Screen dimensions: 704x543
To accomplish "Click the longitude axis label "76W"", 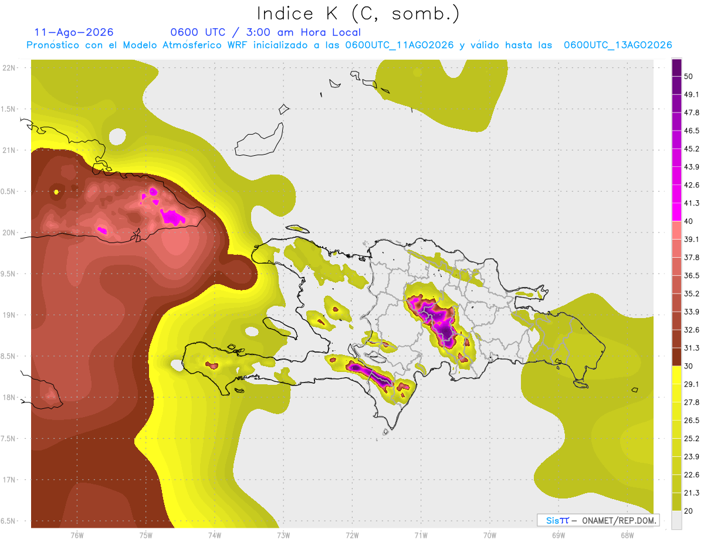I will 77,535.
